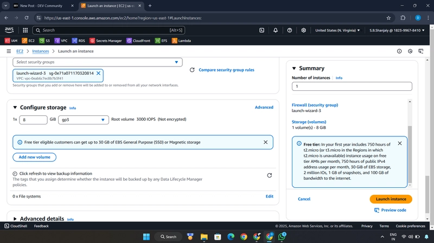This screenshot has width=434, height=243.
Task: Open the Secrets Manager shortcut
Action: 106,41
